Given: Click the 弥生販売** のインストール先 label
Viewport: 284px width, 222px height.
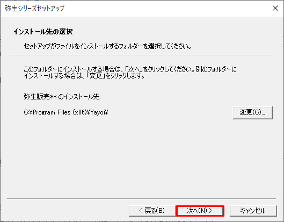Looking at the screenshot, I should (x=62, y=97).
